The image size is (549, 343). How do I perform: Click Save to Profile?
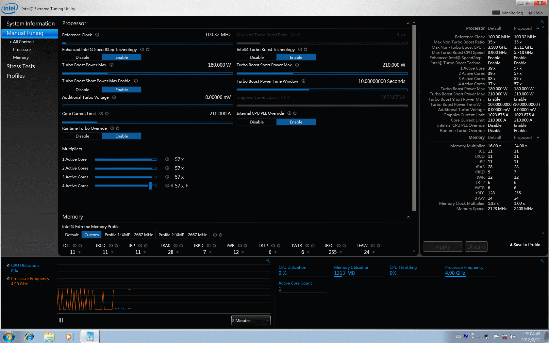click(525, 245)
